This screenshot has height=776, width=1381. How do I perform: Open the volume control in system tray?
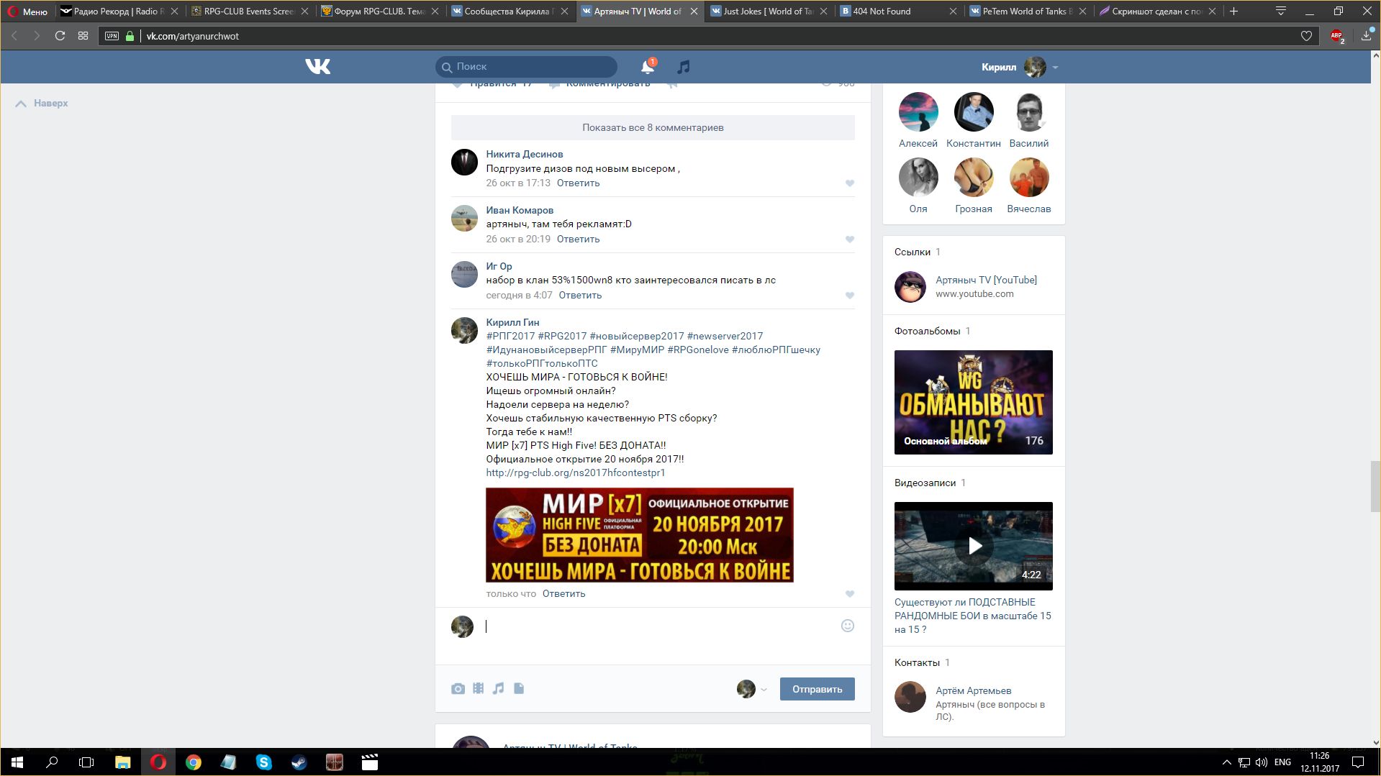1261,762
